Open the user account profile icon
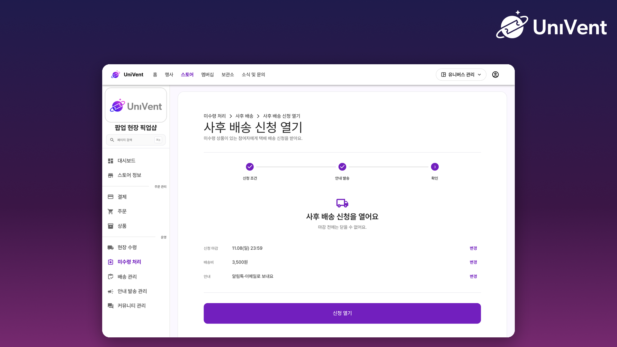The height and width of the screenshot is (347, 617). 495,75
